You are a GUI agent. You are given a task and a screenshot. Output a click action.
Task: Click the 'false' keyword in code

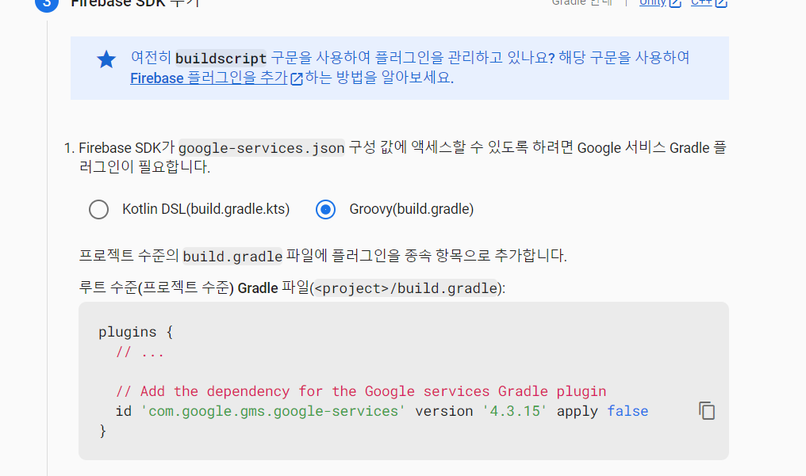point(628,411)
